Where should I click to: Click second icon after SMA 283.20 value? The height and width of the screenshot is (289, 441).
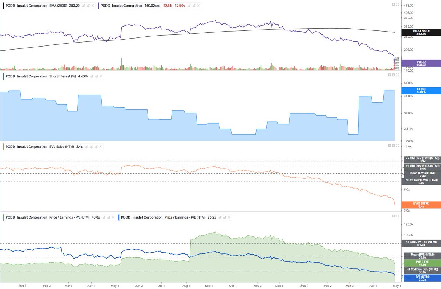coord(88,6)
